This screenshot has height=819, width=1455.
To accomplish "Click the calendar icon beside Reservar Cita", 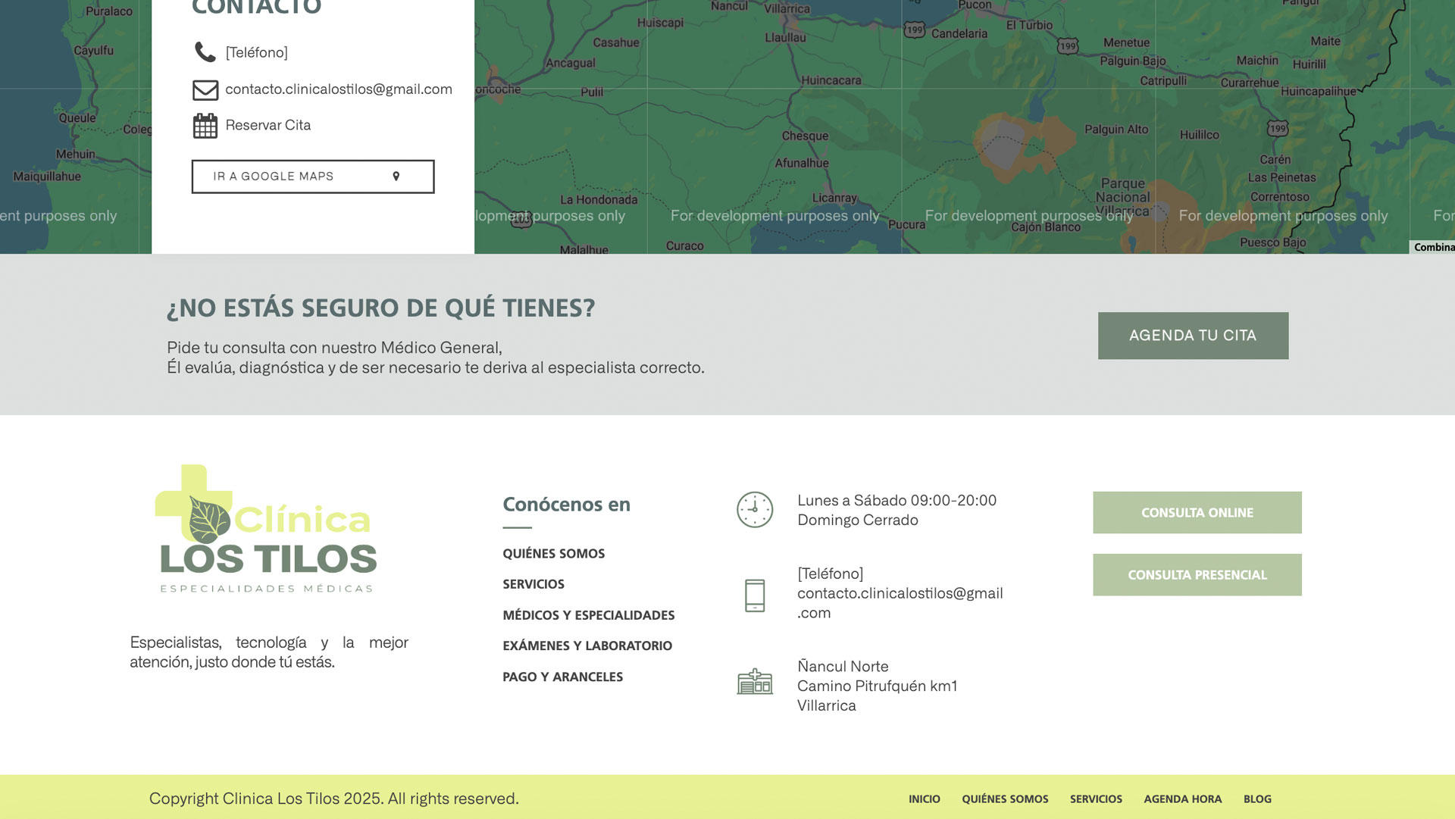I will (x=205, y=126).
